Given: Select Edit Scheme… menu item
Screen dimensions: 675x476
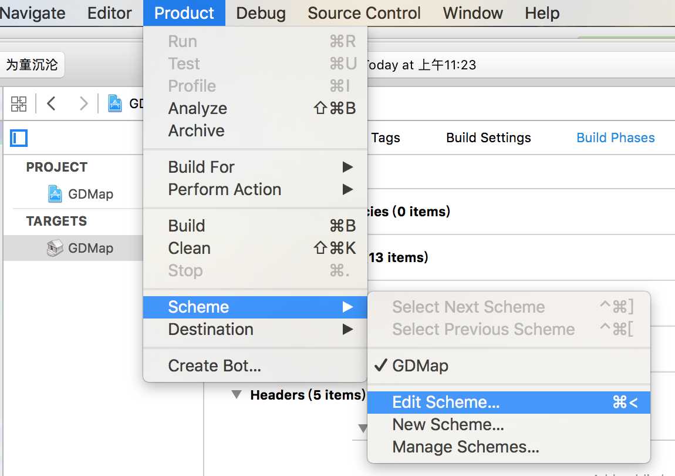Looking at the screenshot, I should (508, 403).
